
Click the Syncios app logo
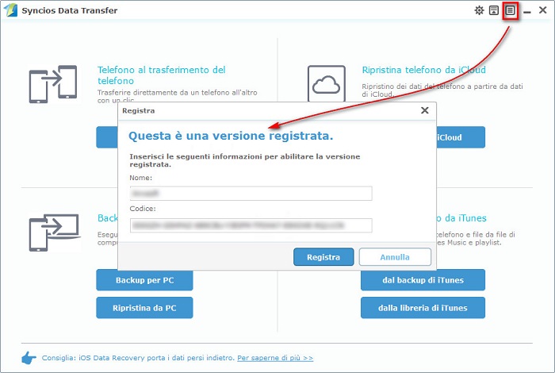pos(10,10)
